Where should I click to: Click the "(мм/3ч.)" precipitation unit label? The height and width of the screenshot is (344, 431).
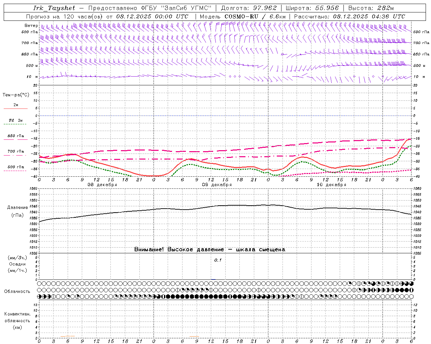point(18,258)
